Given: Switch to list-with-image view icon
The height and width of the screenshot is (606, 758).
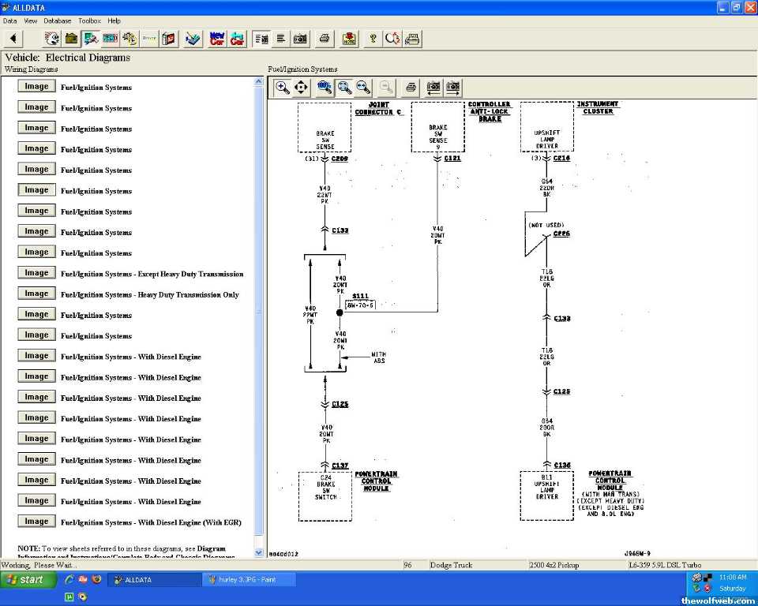Looking at the screenshot, I should (261, 38).
